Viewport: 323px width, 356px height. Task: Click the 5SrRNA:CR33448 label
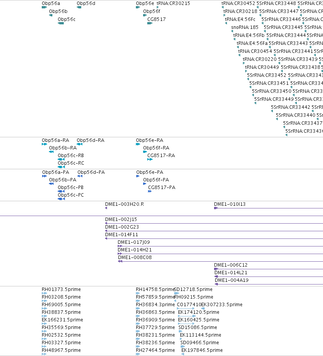276,3
